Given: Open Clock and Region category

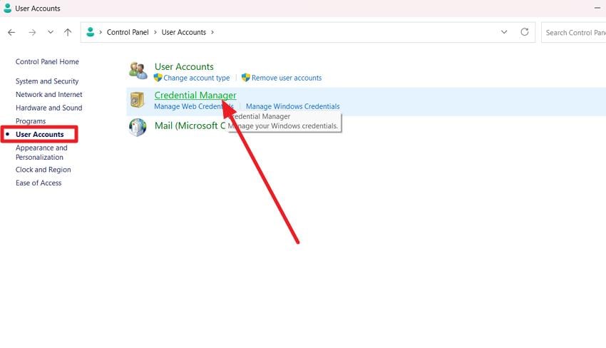Looking at the screenshot, I should (x=43, y=170).
